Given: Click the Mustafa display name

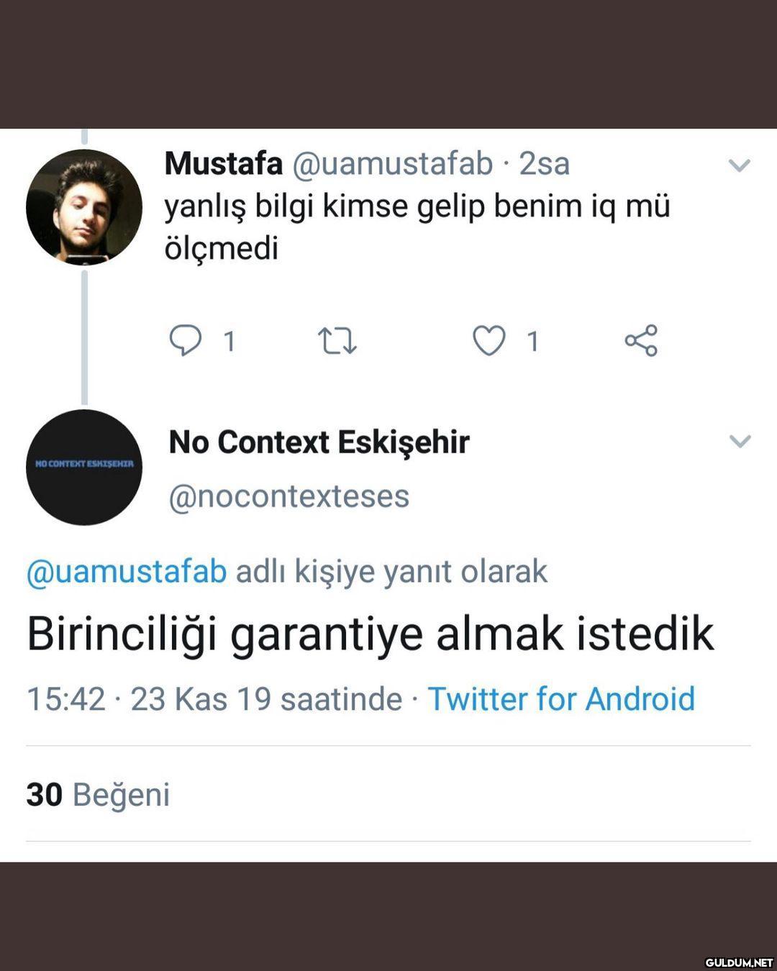Looking at the screenshot, I should coord(224,164).
